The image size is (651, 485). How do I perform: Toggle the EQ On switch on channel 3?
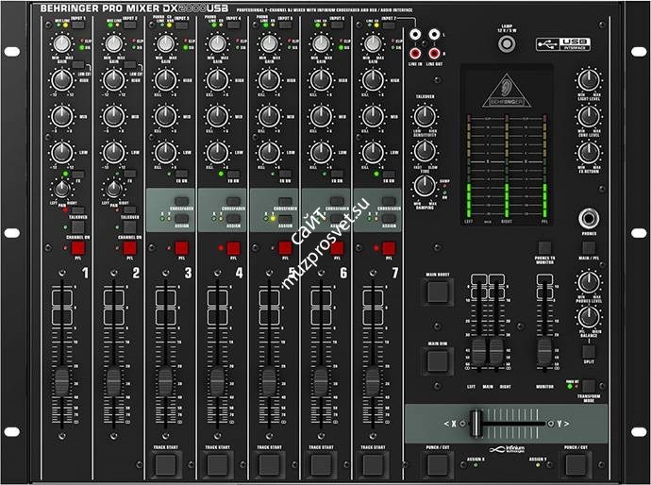(x=181, y=174)
